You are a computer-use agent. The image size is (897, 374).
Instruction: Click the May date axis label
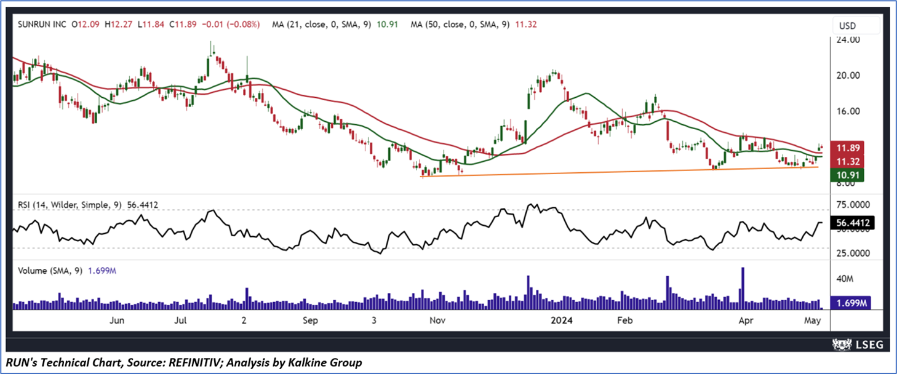coord(813,320)
